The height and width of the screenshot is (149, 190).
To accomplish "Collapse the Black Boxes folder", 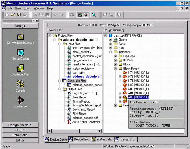I will 115,69.
